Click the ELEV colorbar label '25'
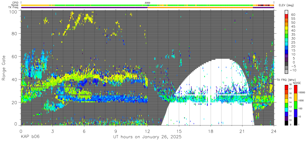308x142 pixels. 293,42
